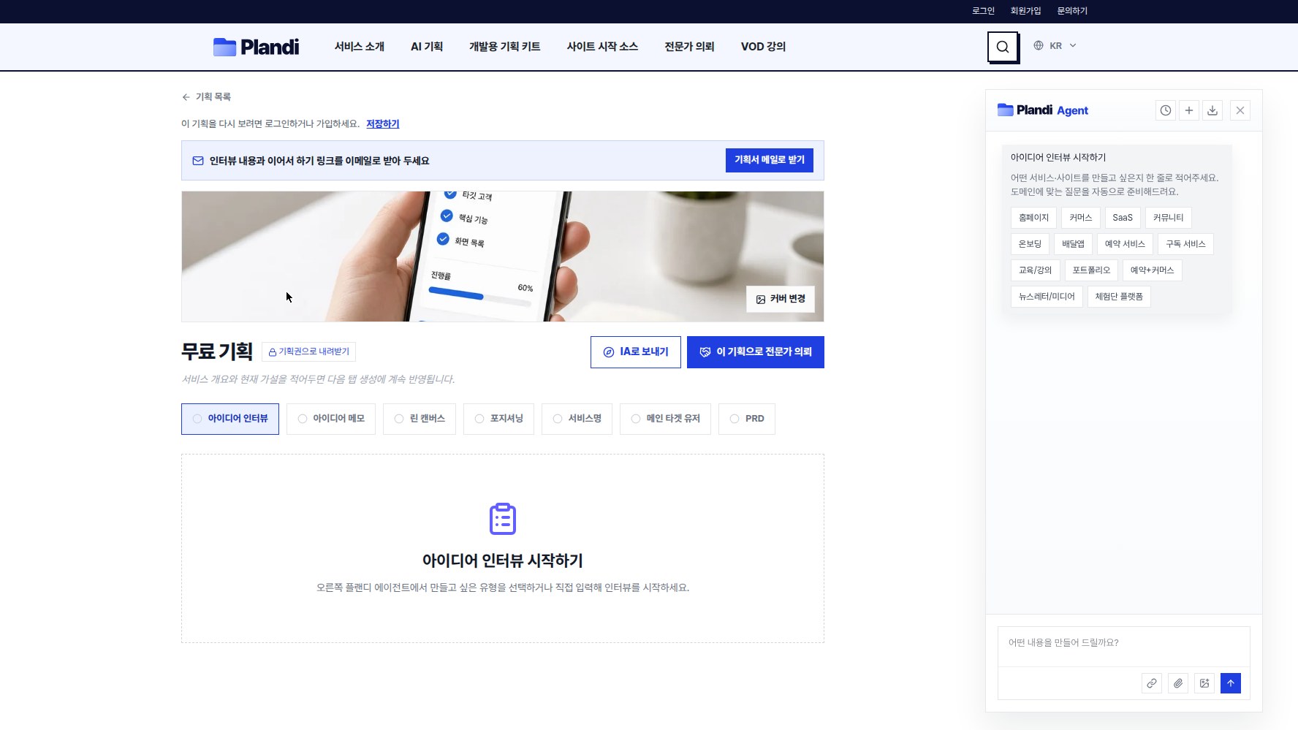Open 서비스 소개 menu
The height and width of the screenshot is (730, 1298).
(360, 47)
